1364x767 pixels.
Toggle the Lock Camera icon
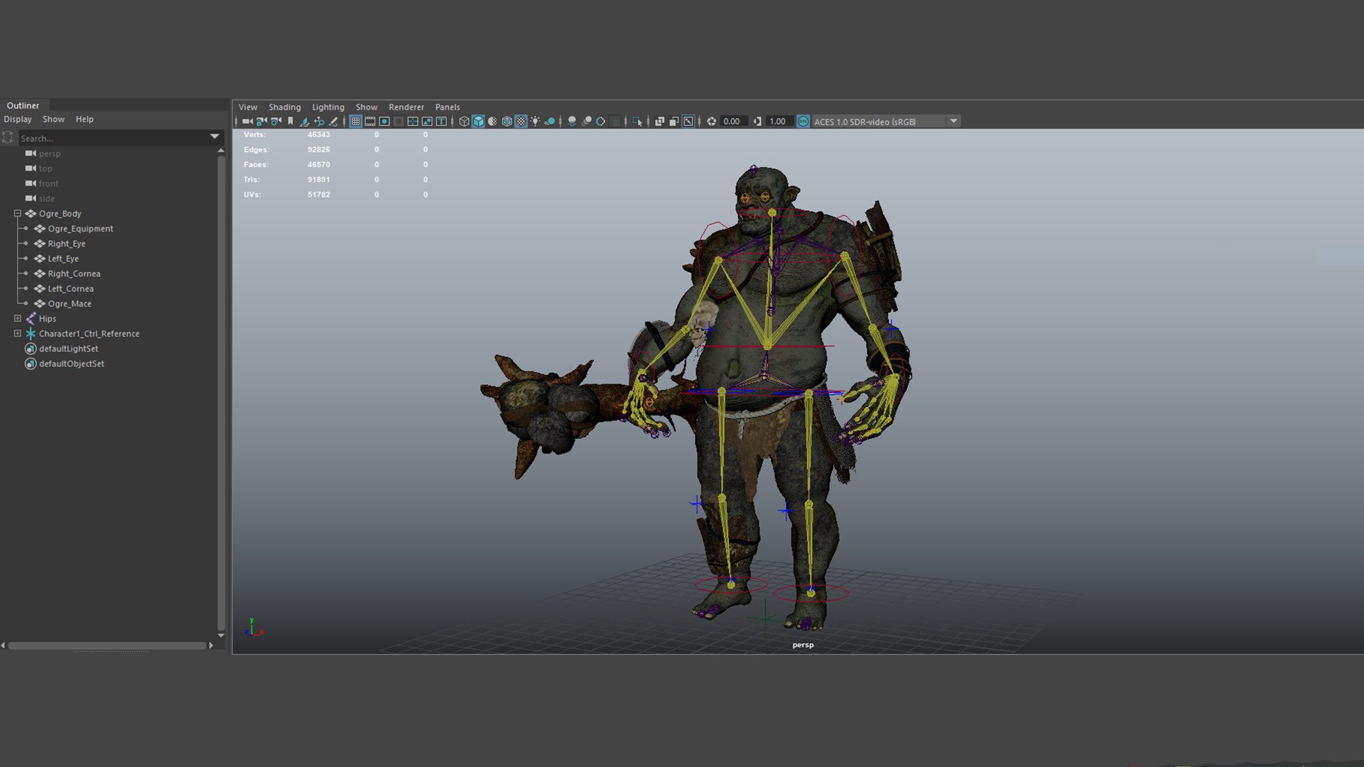[x=261, y=121]
